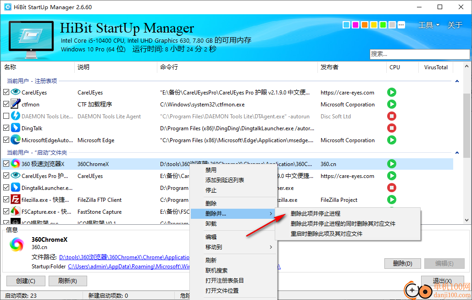The height and width of the screenshot is (300, 472).
Task: Click the DingTalk row app icon
Action: (16, 128)
